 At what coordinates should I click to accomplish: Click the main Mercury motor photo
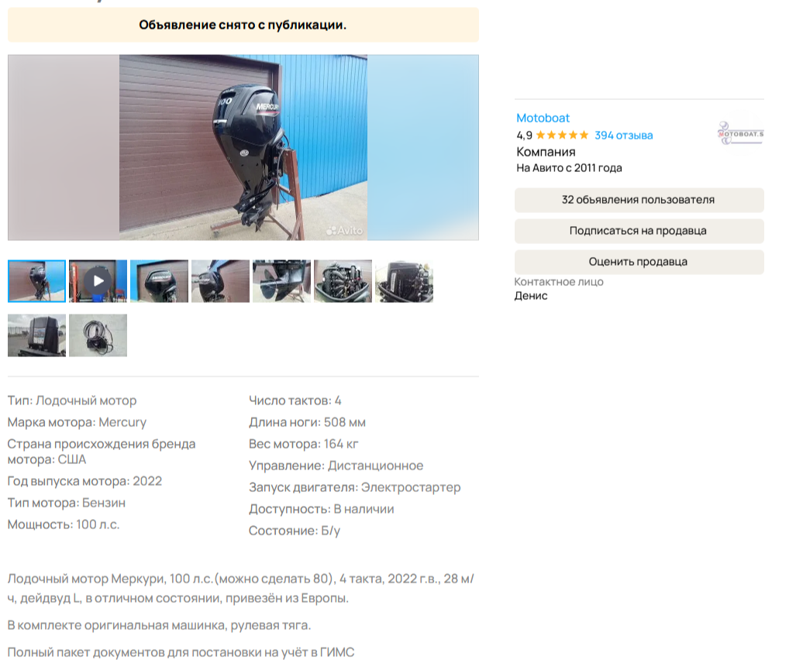pyautogui.click(x=243, y=148)
